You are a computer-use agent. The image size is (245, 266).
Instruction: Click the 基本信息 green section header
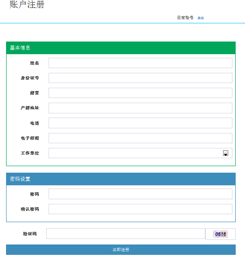(121, 48)
